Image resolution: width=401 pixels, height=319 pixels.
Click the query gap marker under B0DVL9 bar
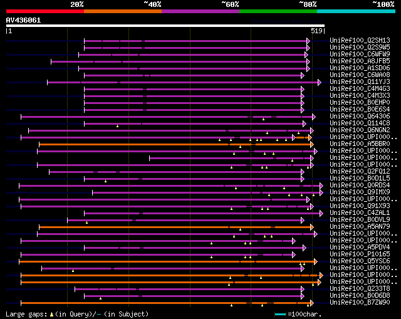[x=86, y=223]
